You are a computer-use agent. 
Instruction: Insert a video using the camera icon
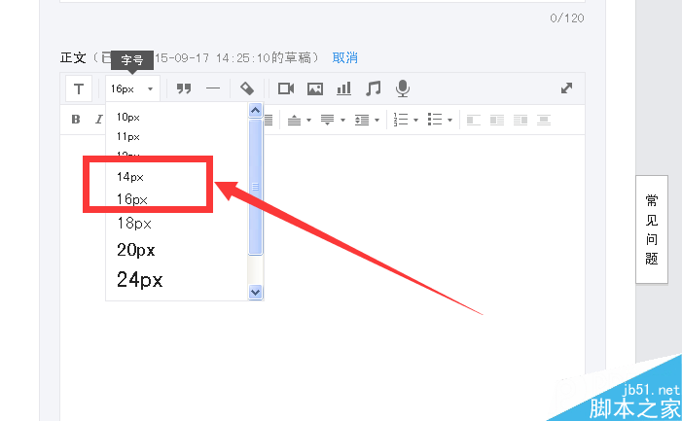point(286,88)
